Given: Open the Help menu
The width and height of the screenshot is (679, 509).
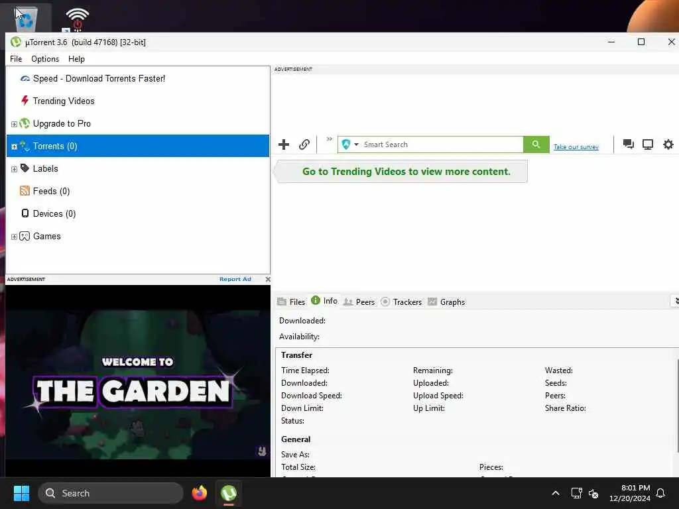Looking at the screenshot, I should pos(76,59).
